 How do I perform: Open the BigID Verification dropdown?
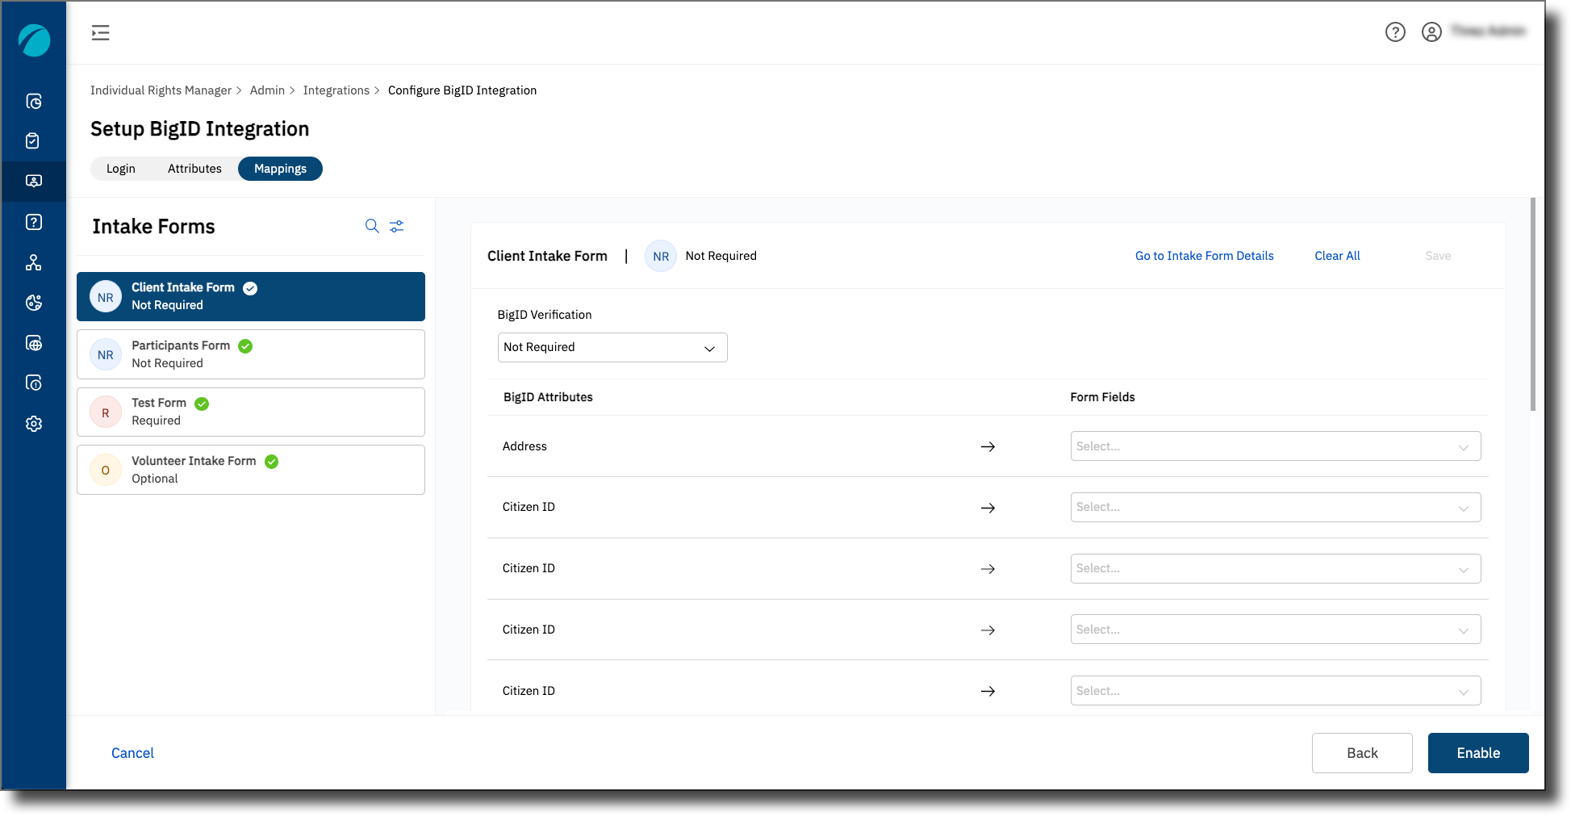[612, 347]
